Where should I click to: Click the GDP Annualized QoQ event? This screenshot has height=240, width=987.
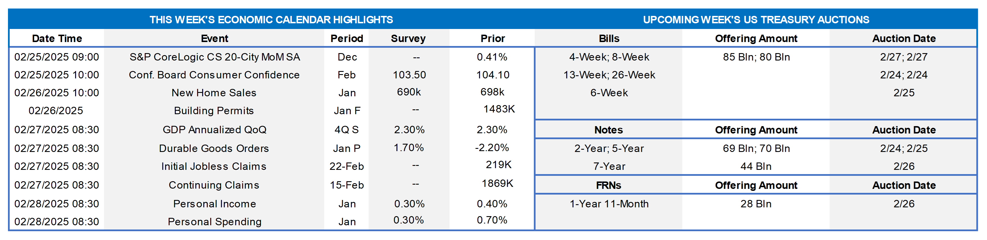coord(214,130)
